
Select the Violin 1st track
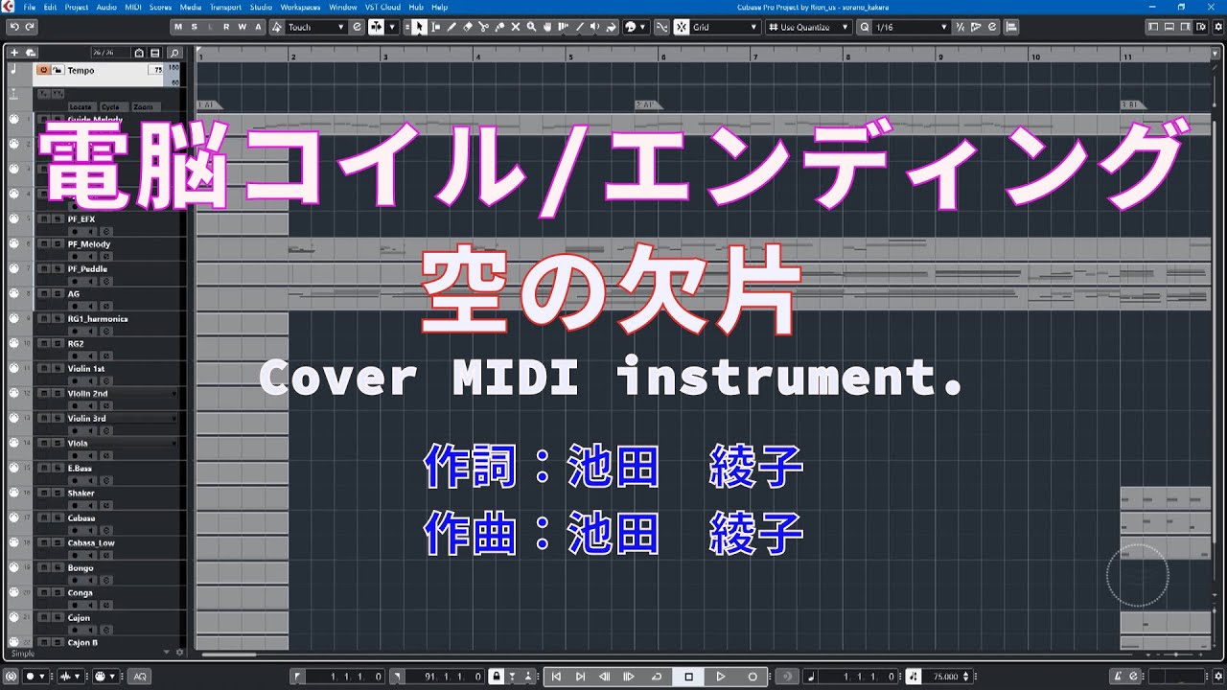86,369
